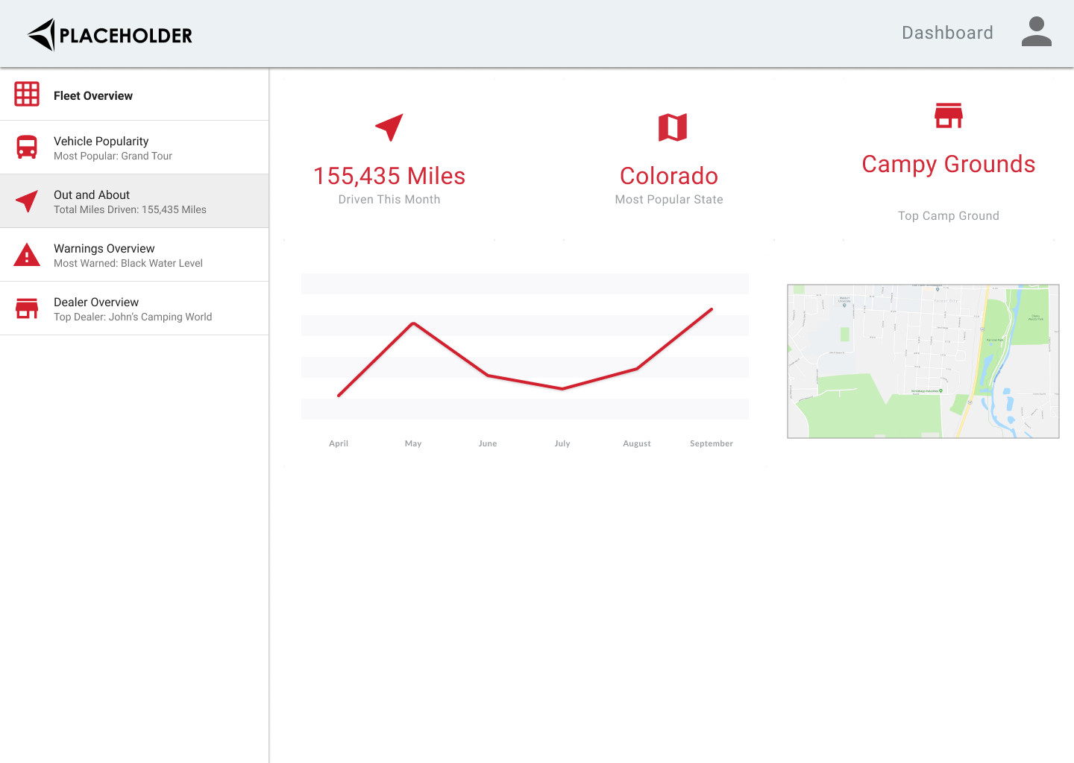Open the Vehicle Popularity menu item

pos(134,148)
